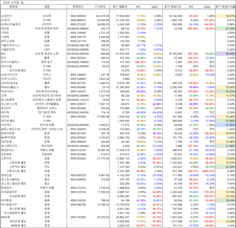The height and width of the screenshot is (228, 236).
Task: Click the ISC stock name cell
Action: [3, 54]
